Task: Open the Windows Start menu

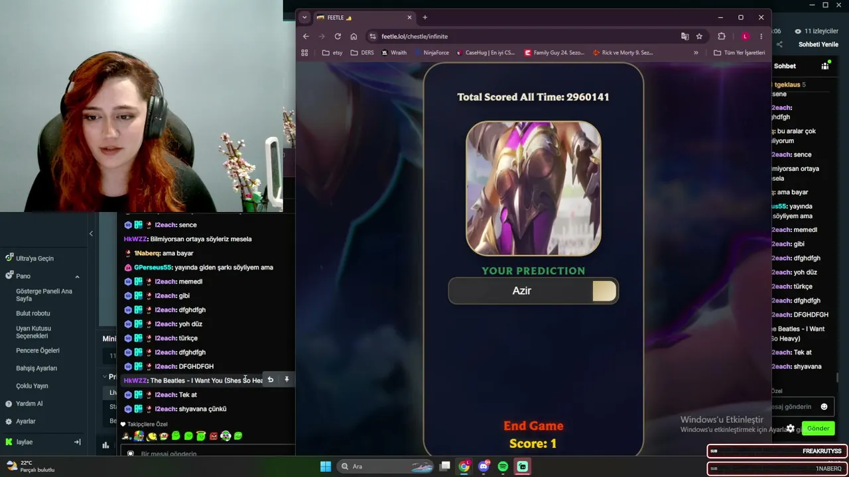Action: coord(326,466)
